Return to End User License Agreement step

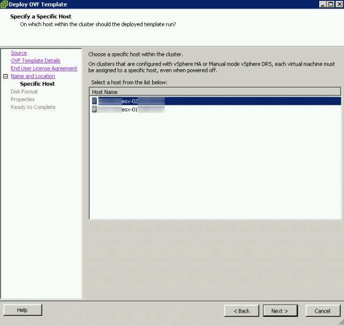[44, 69]
